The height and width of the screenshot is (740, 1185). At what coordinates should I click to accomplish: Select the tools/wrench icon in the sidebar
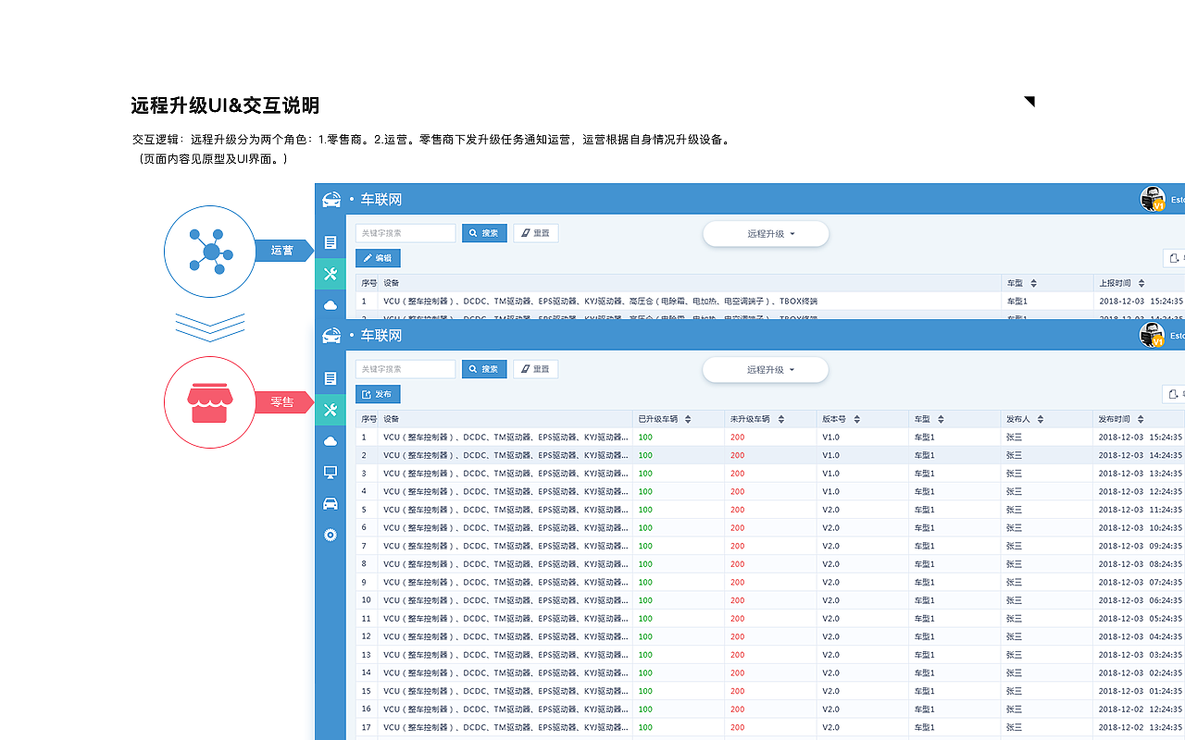(331, 409)
